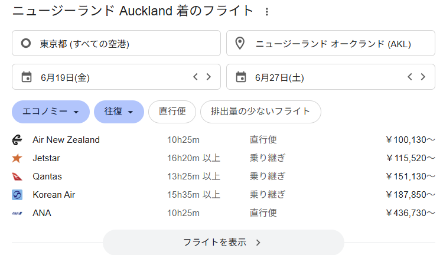Edit the オークランド (AKL) destination field
Image resolution: width=443 pixels, height=255 pixels.
(x=330, y=43)
